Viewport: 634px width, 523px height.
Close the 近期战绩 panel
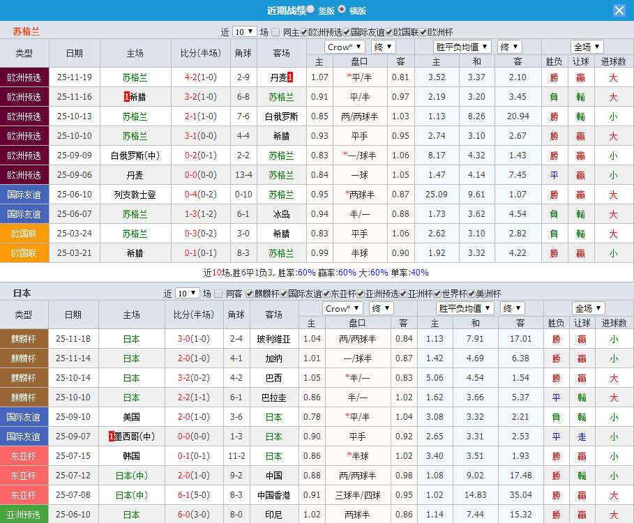coord(619,10)
